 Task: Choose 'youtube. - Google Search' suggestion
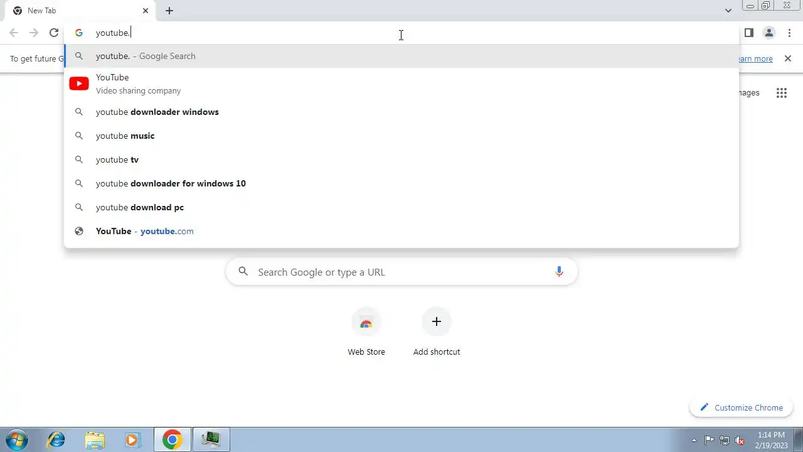point(401,56)
